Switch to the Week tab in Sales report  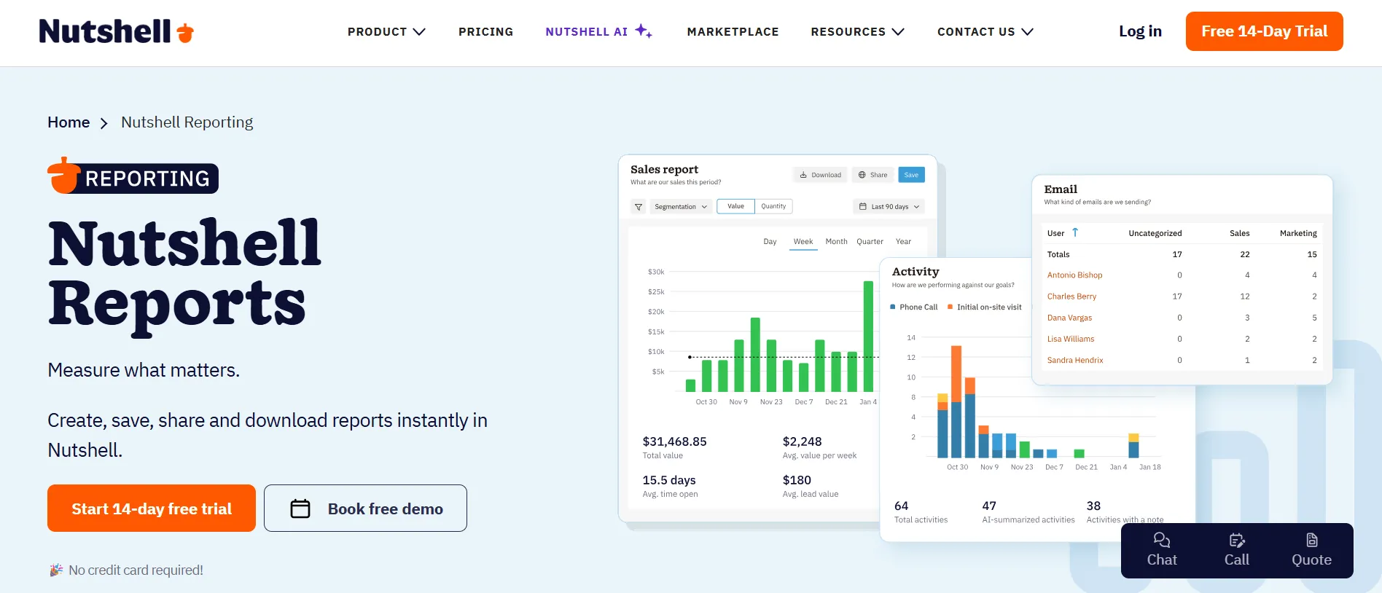803,241
